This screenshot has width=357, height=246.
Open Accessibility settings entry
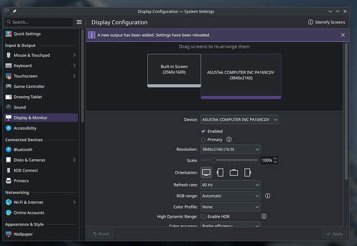click(41, 128)
